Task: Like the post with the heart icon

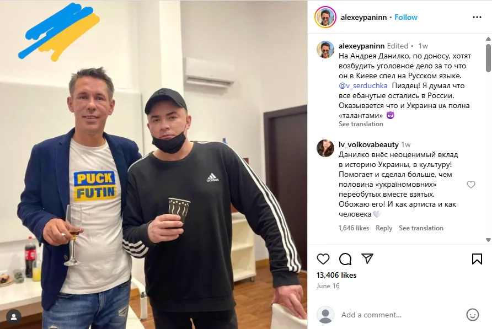Action: click(323, 259)
